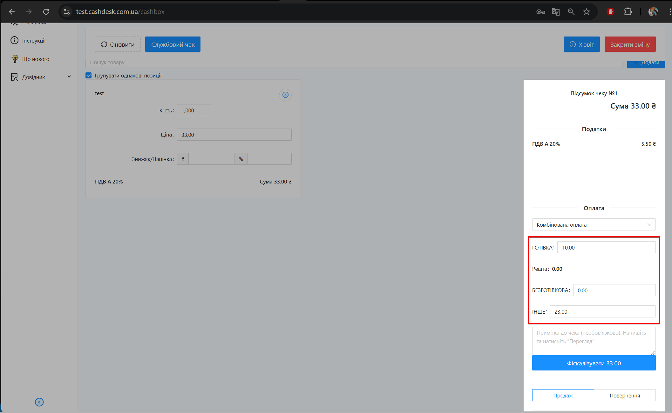Bookmark page with star icon

[587, 12]
